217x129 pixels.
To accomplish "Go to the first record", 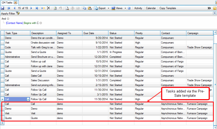I will pyautogui.click(x=9, y=8).
